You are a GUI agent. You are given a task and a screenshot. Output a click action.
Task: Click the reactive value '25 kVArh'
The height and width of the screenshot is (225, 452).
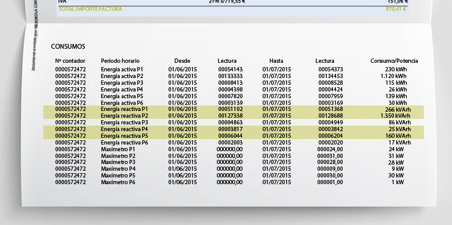[400, 129]
